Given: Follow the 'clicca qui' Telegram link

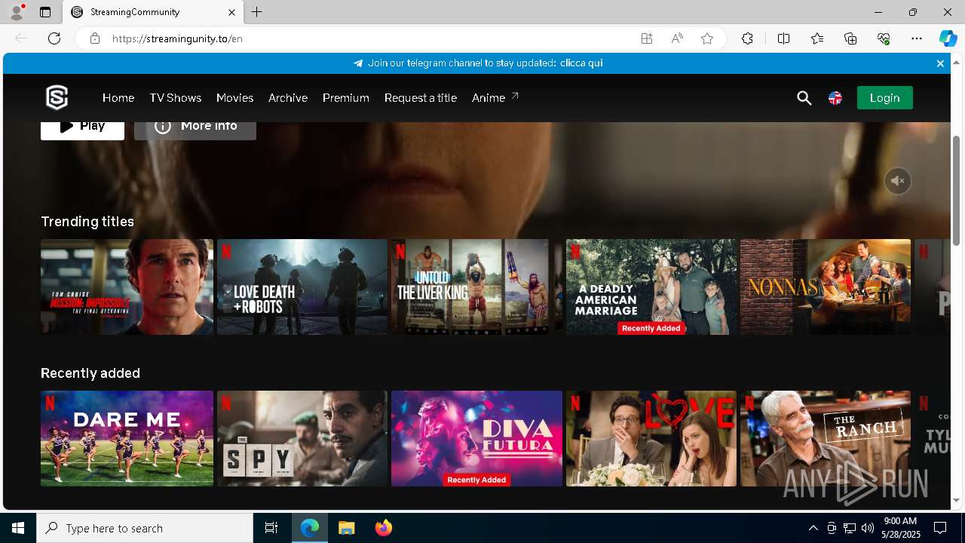Looking at the screenshot, I should (x=581, y=63).
